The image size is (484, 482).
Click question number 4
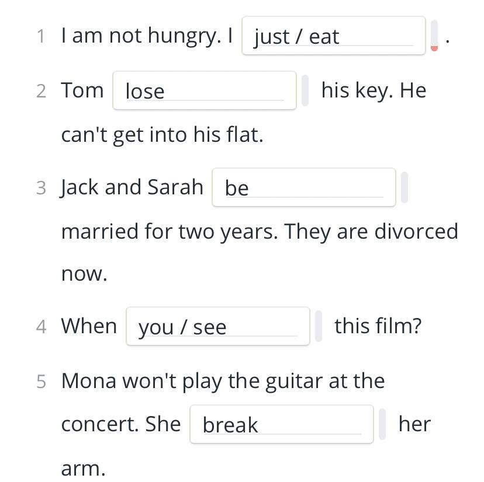(x=40, y=327)
